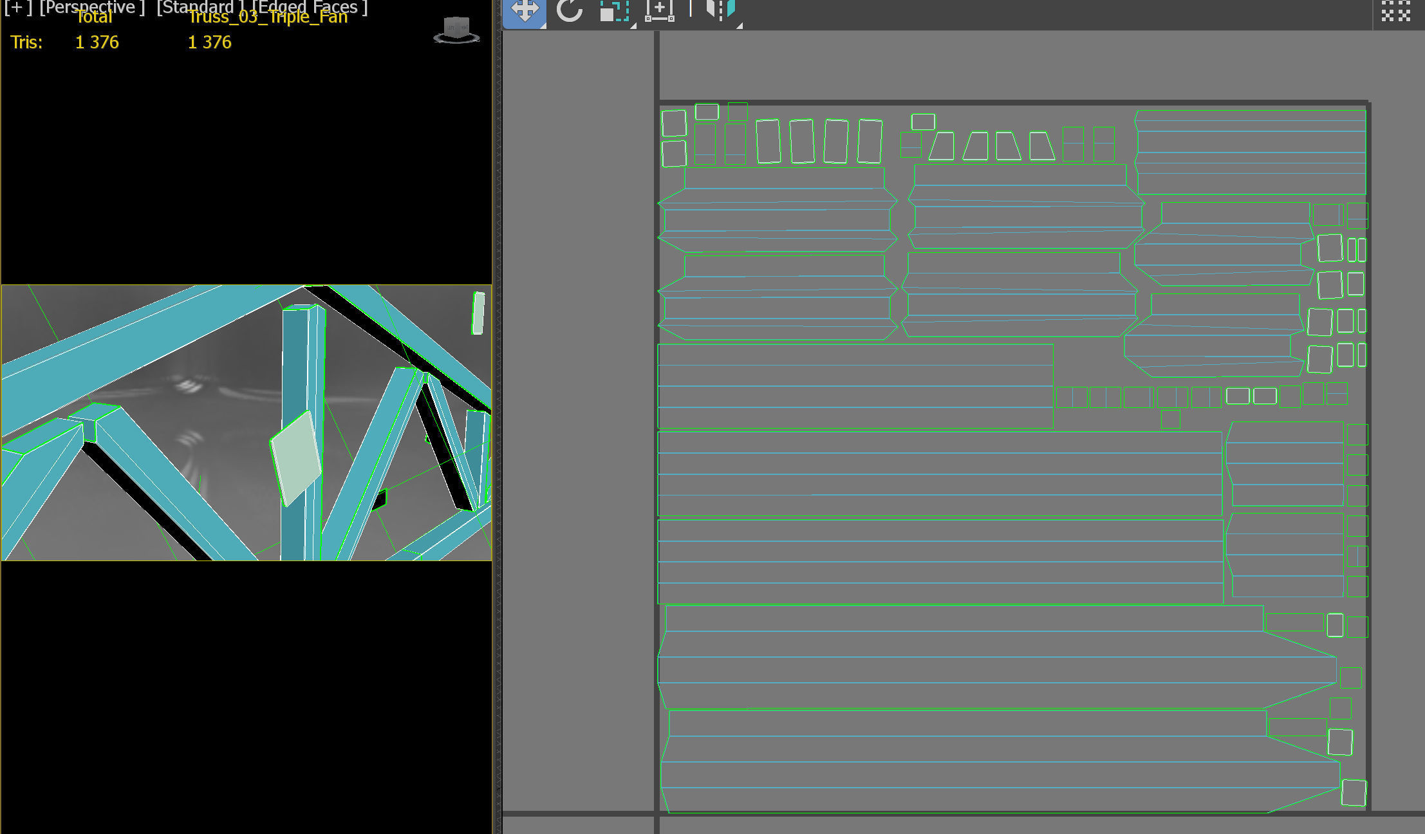Open the [+] viewport general menu

coord(17,7)
